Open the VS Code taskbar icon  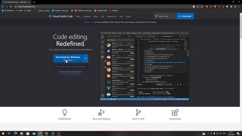pyautogui.click(x=53, y=133)
